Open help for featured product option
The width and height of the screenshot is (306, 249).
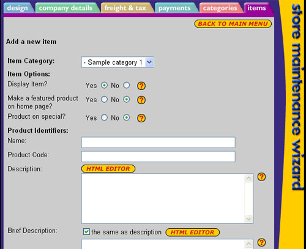point(141,100)
